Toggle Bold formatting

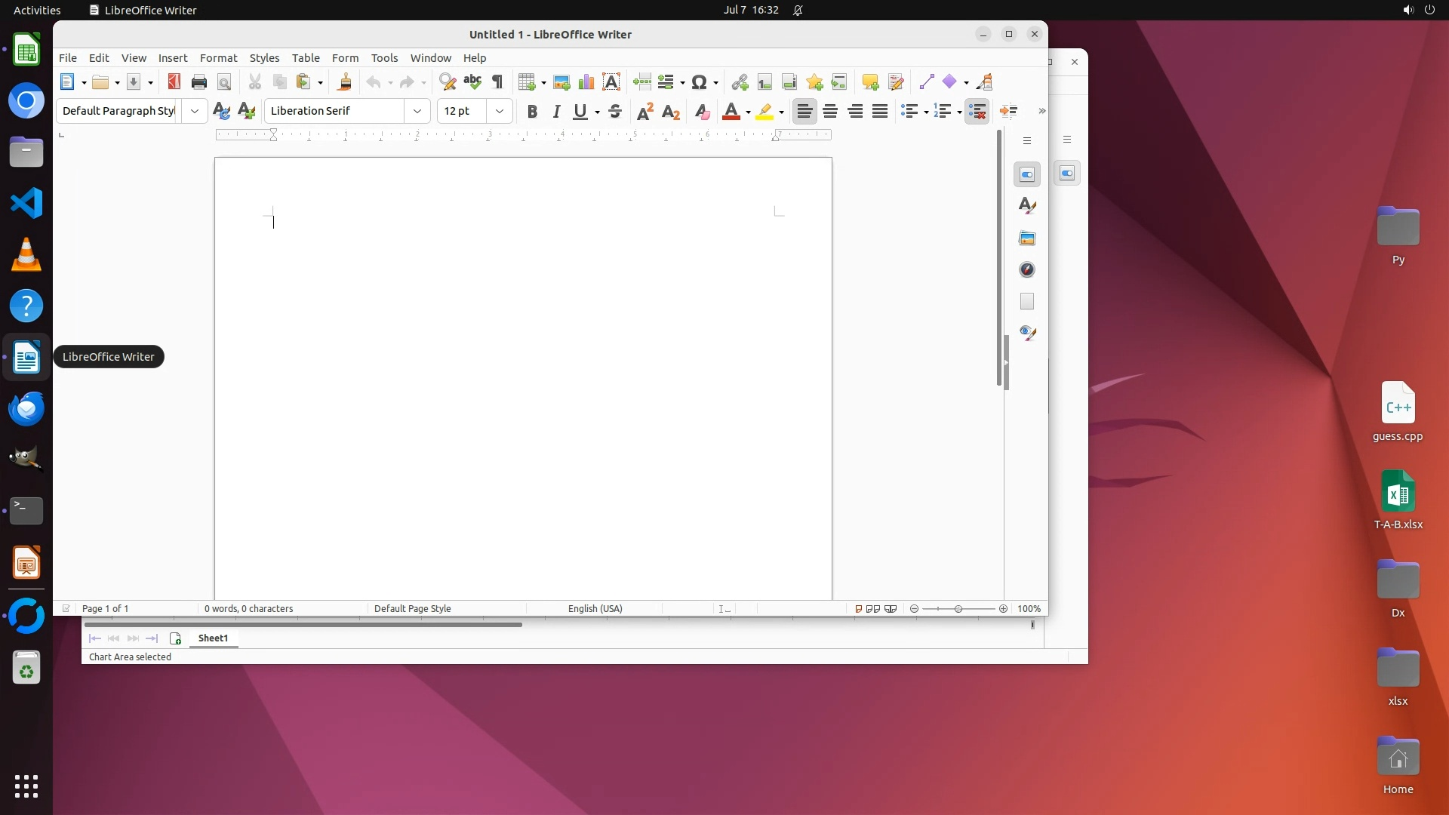[x=532, y=112]
